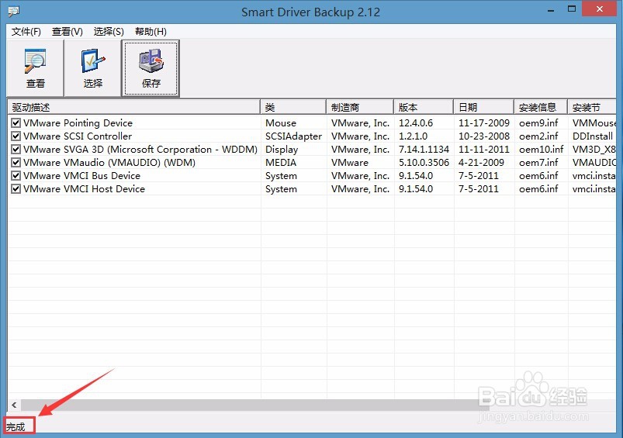This screenshot has width=623, height=438.
Task: Maximize the Smart Driver Backup window
Action: (x=571, y=9)
